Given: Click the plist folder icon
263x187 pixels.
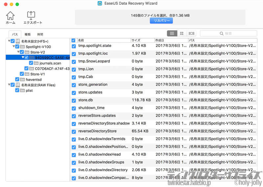Looking at the screenshot, I should (x=22, y=91).
